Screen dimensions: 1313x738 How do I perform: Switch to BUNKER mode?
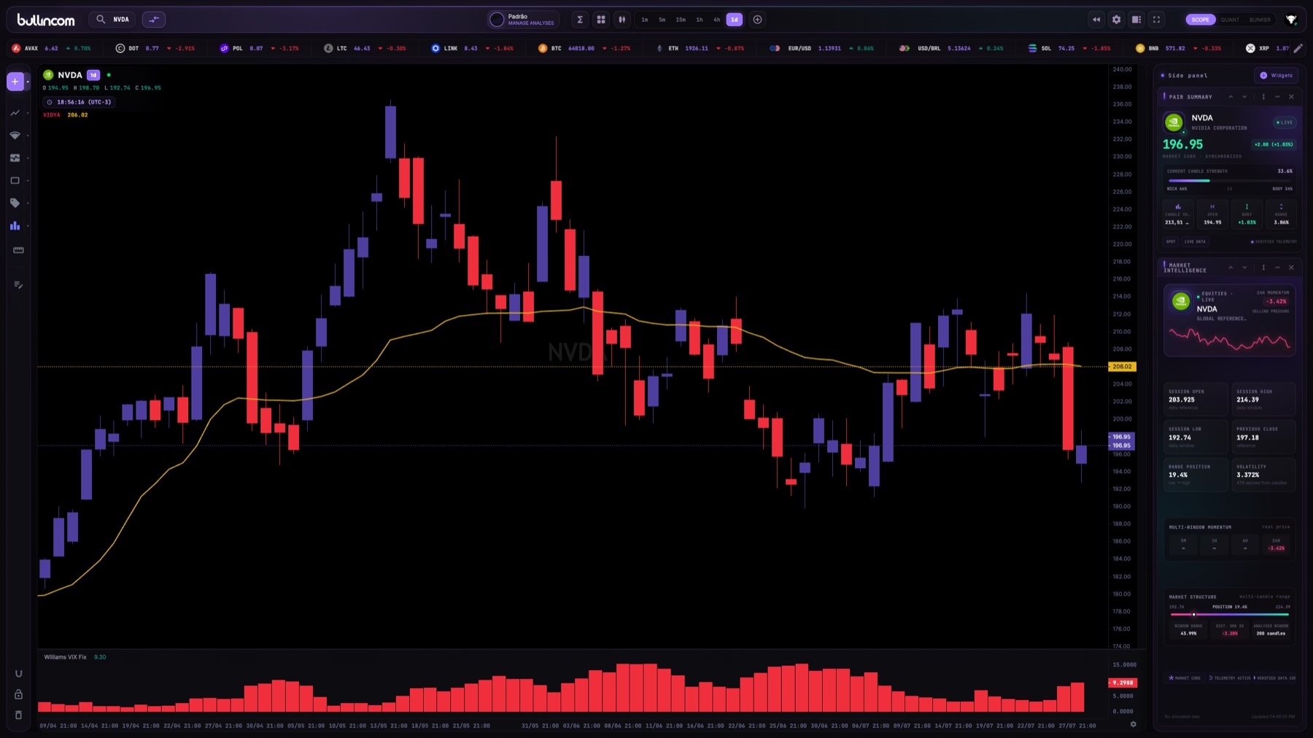point(1260,20)
